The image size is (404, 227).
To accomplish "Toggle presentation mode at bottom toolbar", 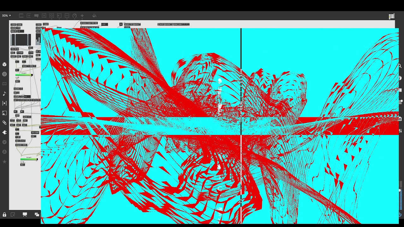I will click(25, 214).
